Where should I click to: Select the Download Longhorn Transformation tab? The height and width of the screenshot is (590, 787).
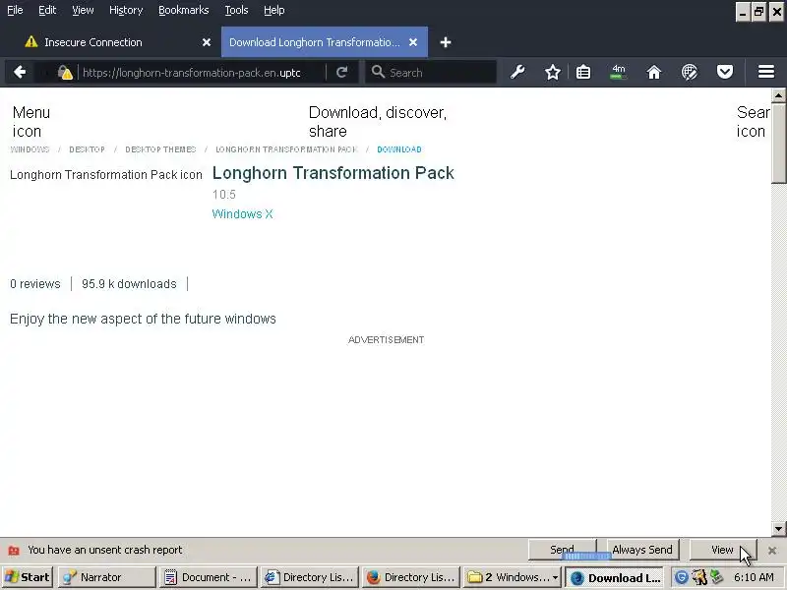click(325, 42)
